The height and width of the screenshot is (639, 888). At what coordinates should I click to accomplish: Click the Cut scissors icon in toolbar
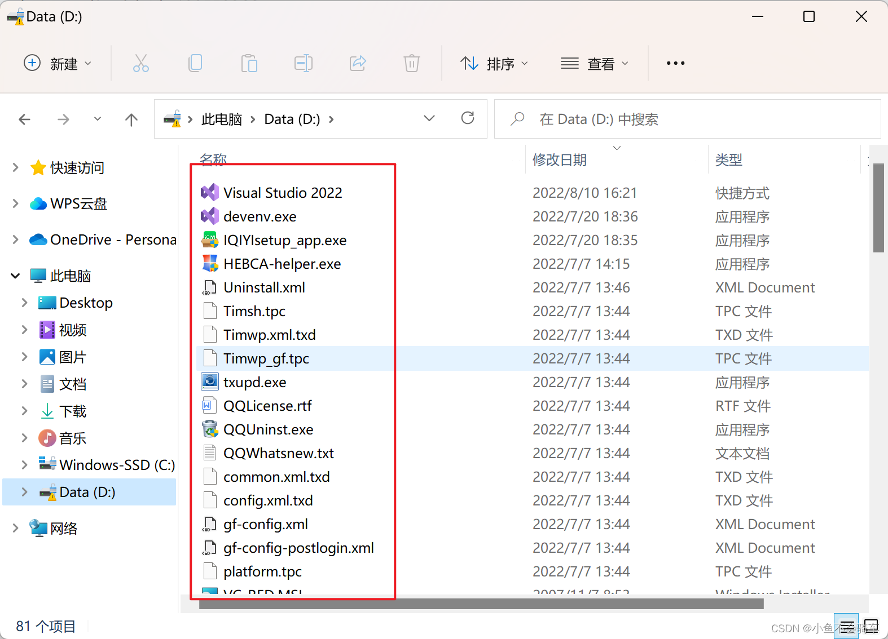[141, 63]
